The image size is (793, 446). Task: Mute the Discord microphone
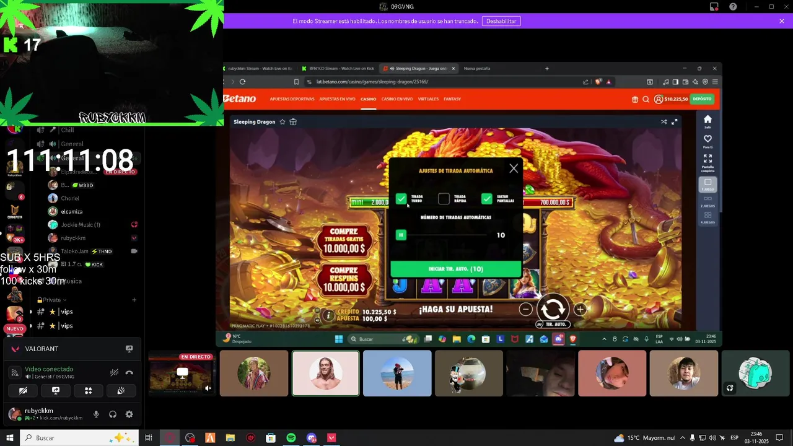pyautogui.click(x=96, y=414)
